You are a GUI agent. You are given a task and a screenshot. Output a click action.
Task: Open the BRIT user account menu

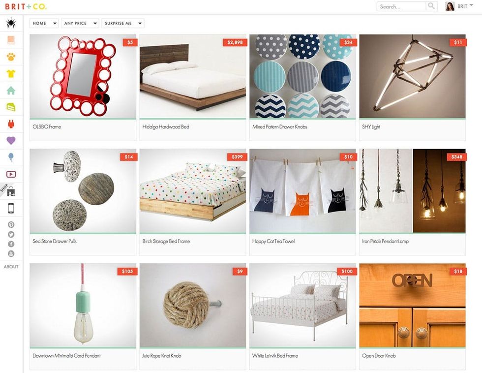459,6
